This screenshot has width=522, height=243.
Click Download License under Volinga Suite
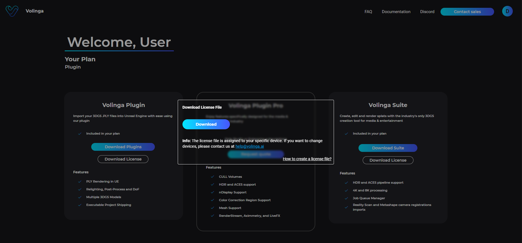pyautogui.click(x=388, y=160)
